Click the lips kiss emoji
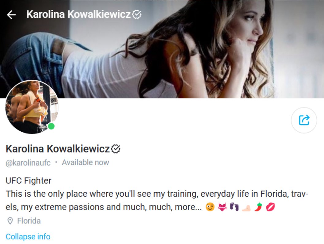 pyautogui.click(x=270, y=207)
